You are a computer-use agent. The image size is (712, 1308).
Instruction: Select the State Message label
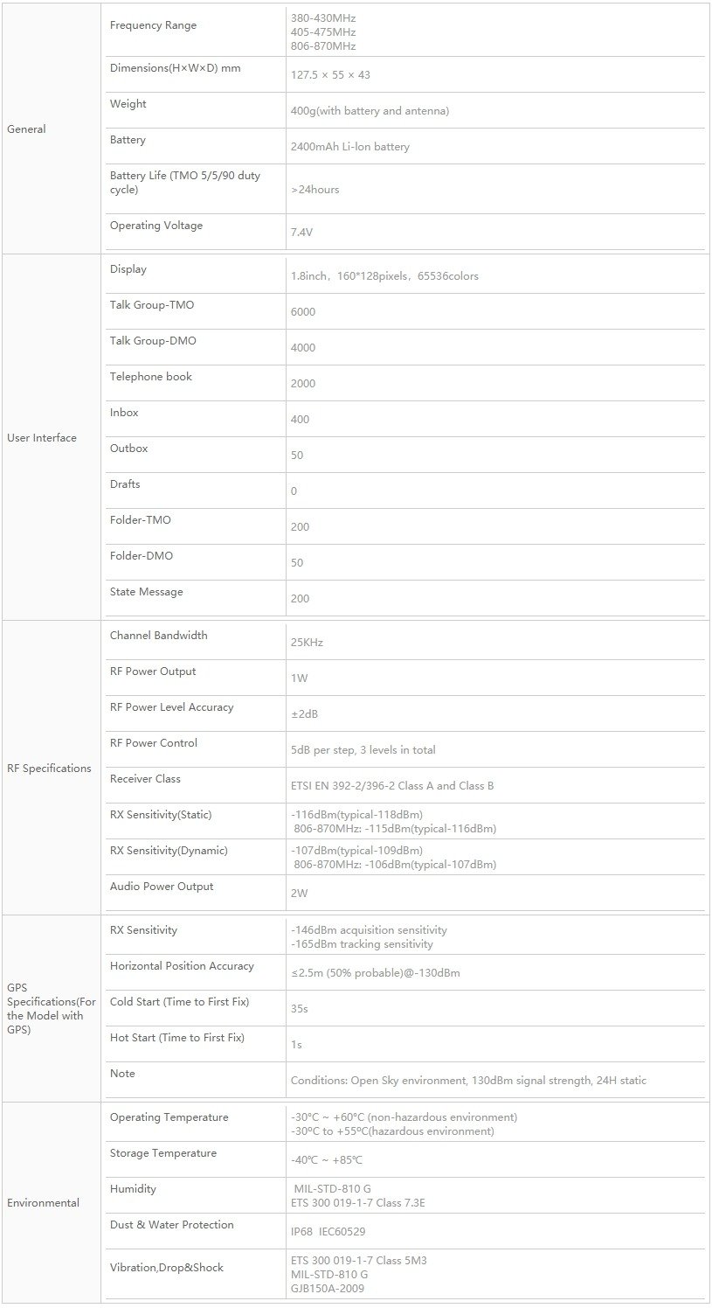tap(147, 592)
